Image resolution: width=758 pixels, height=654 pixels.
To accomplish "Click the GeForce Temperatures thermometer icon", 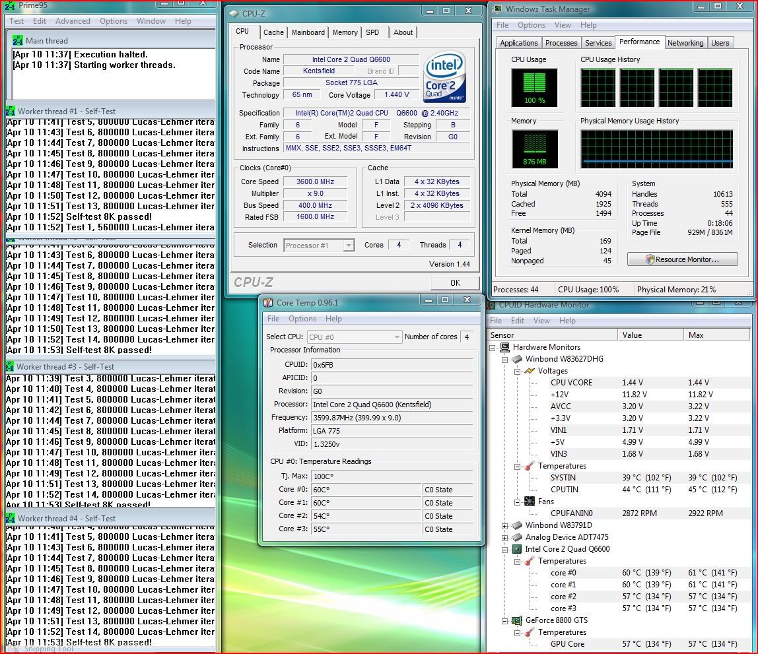I will [530, 632].
